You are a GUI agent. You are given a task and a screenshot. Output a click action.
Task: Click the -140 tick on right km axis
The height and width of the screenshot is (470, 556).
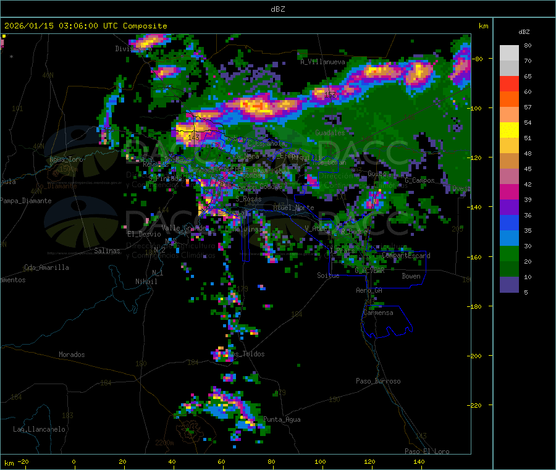[476, 207]
